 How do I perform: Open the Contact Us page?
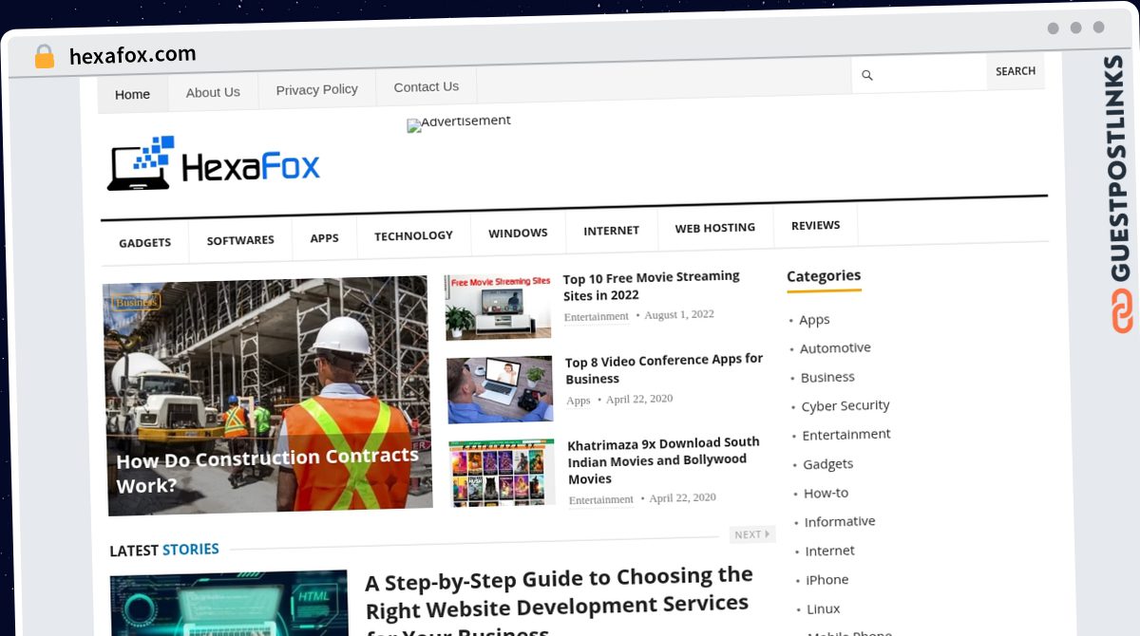pyautogui.click(x=426, y=86)
